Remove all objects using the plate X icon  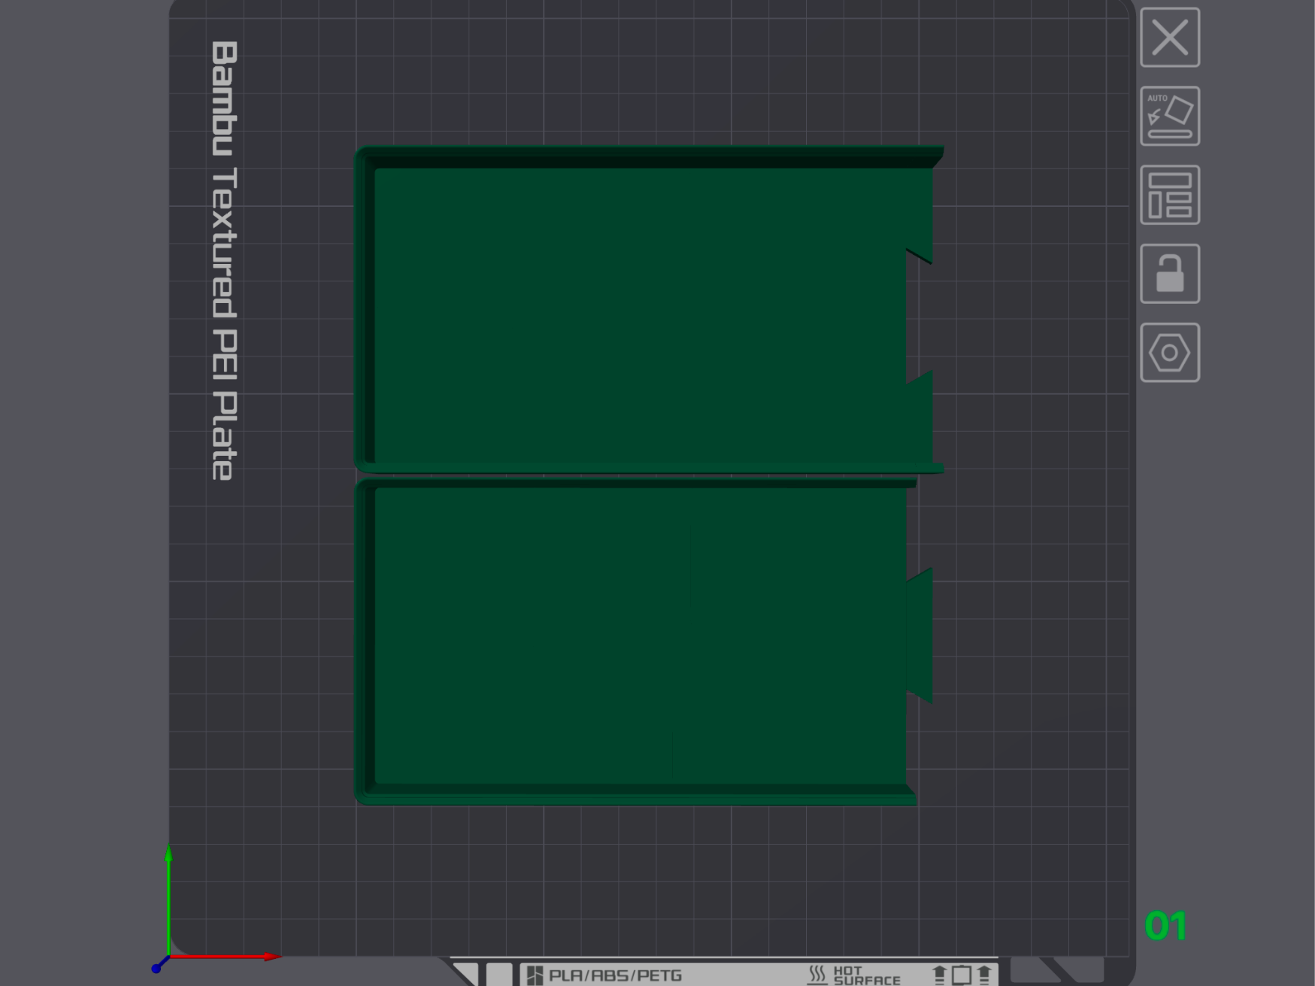pyautogui.click(x=1170, y=38)
